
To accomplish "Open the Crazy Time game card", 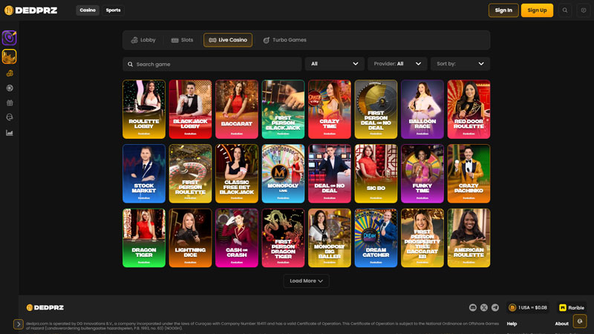I will pyautogui.click(x=330, y=109).
